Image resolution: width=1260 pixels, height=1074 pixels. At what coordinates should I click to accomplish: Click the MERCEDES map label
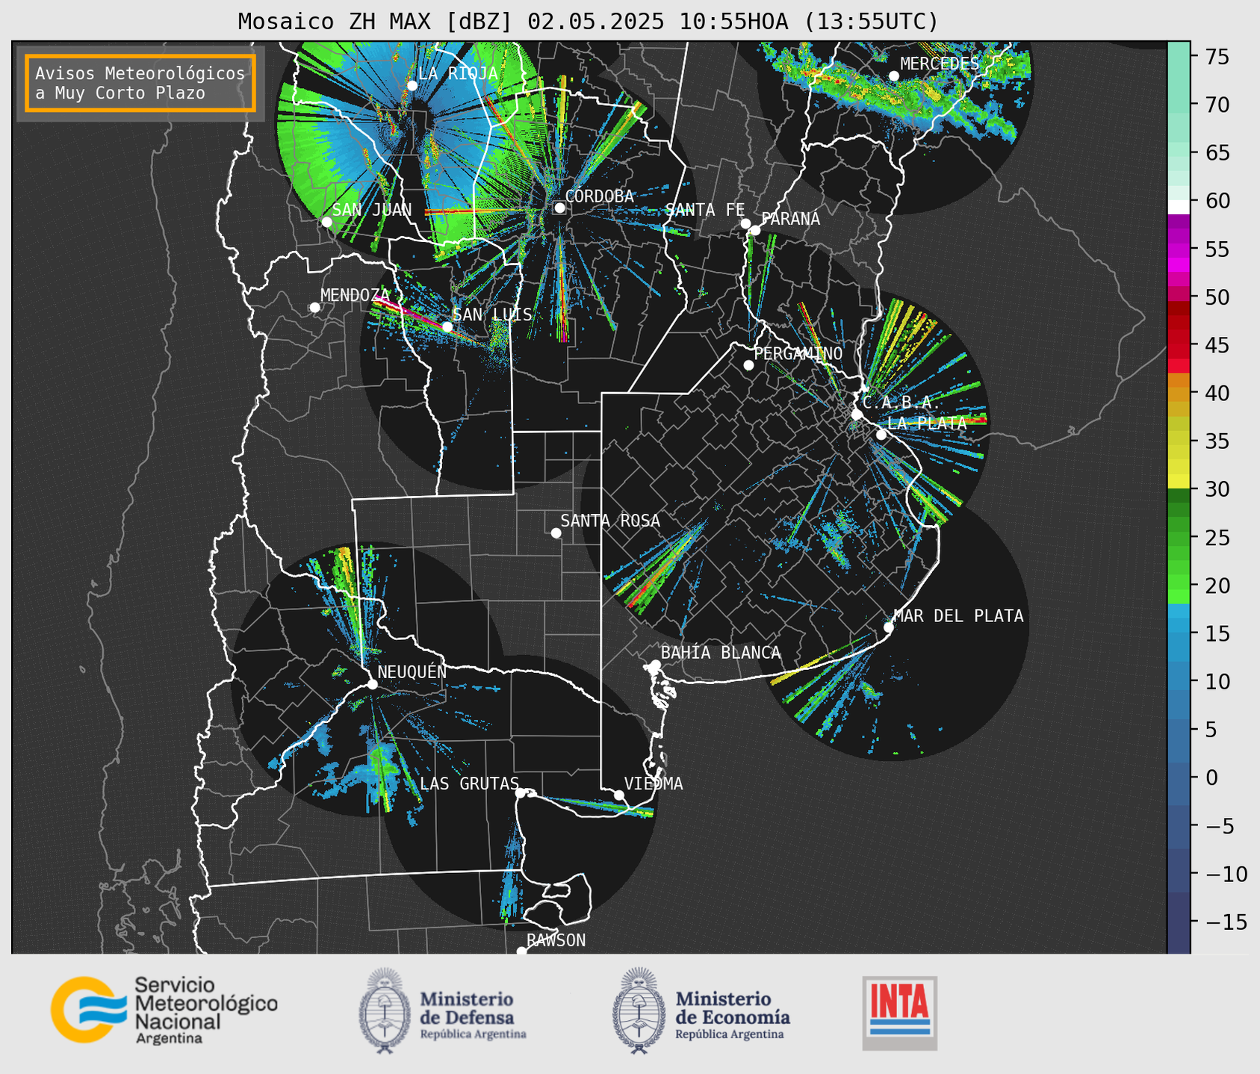(940, 64)
